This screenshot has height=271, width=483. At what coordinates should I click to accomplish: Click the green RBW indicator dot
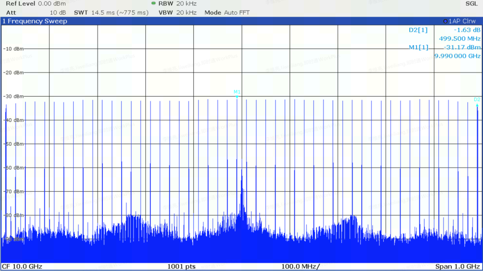154,4
